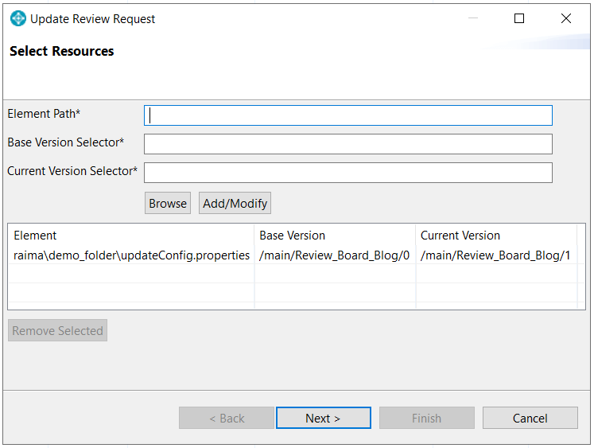Image resolution: width=594 pixels, height=448 pixels.
Task: Click the Current Version Selector text box
Action: click(x=347, y=173)
